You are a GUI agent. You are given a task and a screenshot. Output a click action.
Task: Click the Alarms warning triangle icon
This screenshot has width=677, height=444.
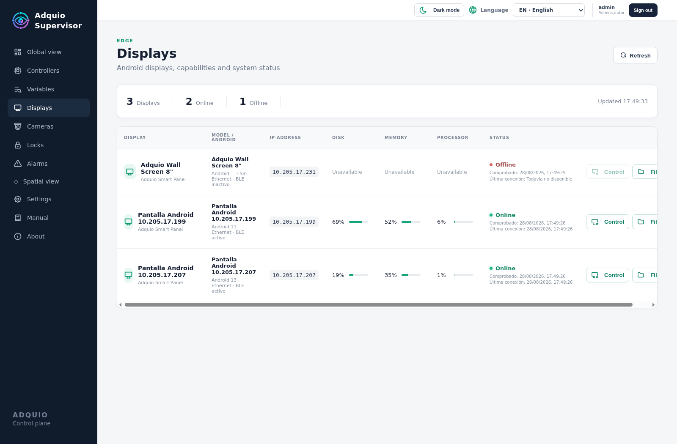click(18, 164)
